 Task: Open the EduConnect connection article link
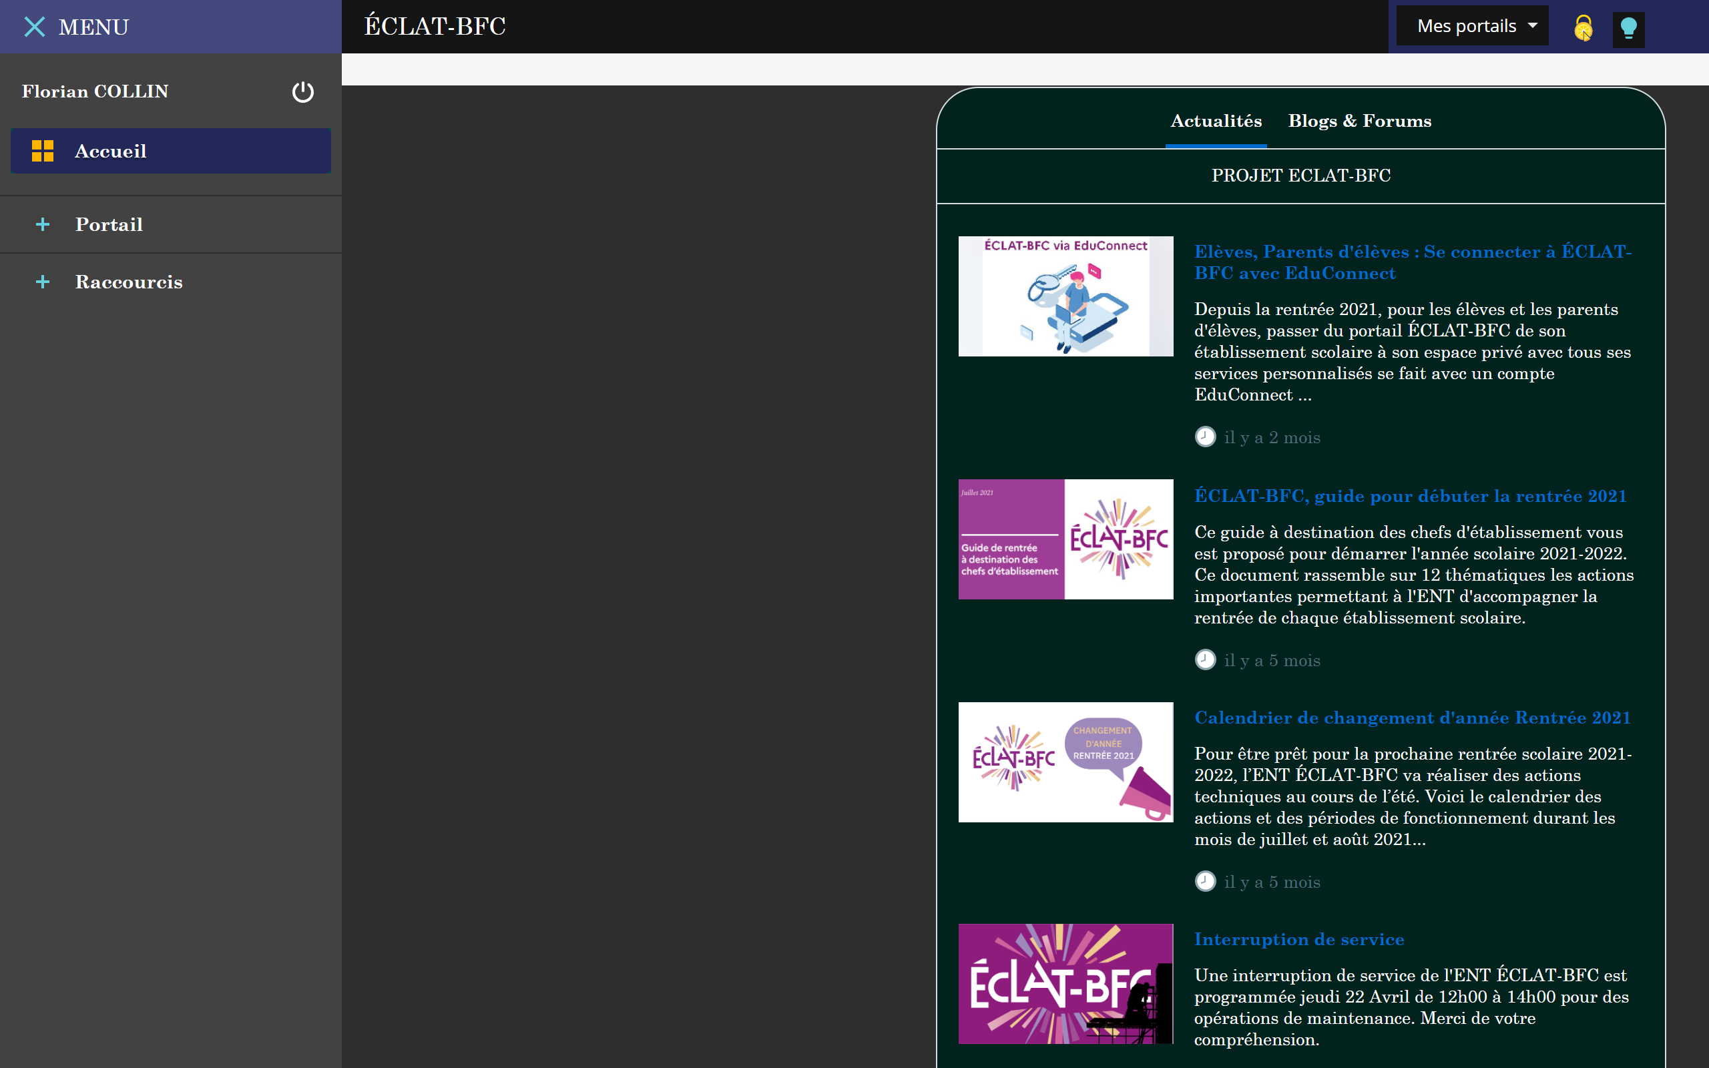coord(1413,262)
